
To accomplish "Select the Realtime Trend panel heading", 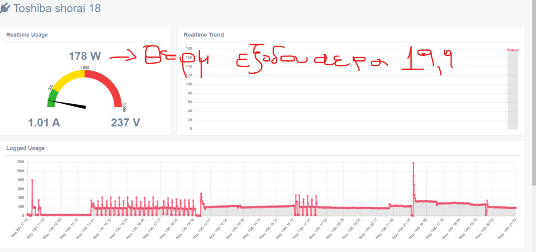I will click(x=204, y=35).
